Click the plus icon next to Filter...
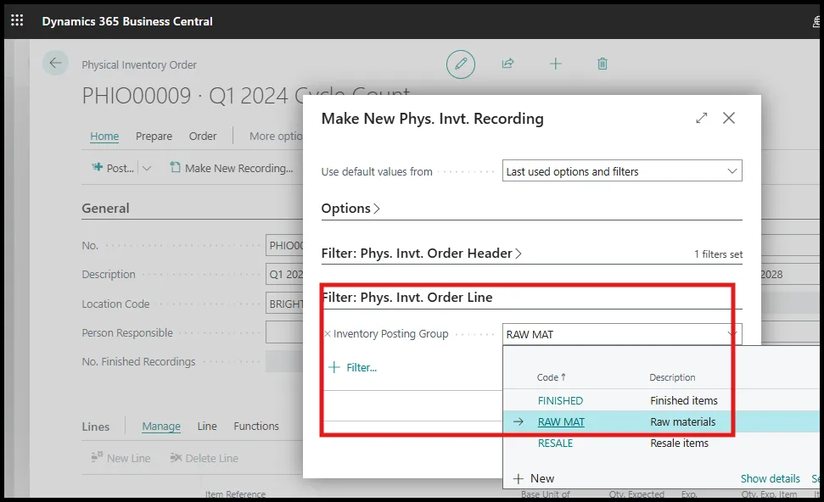The height and width of the screenshot is (502, 824). point(334,367)
